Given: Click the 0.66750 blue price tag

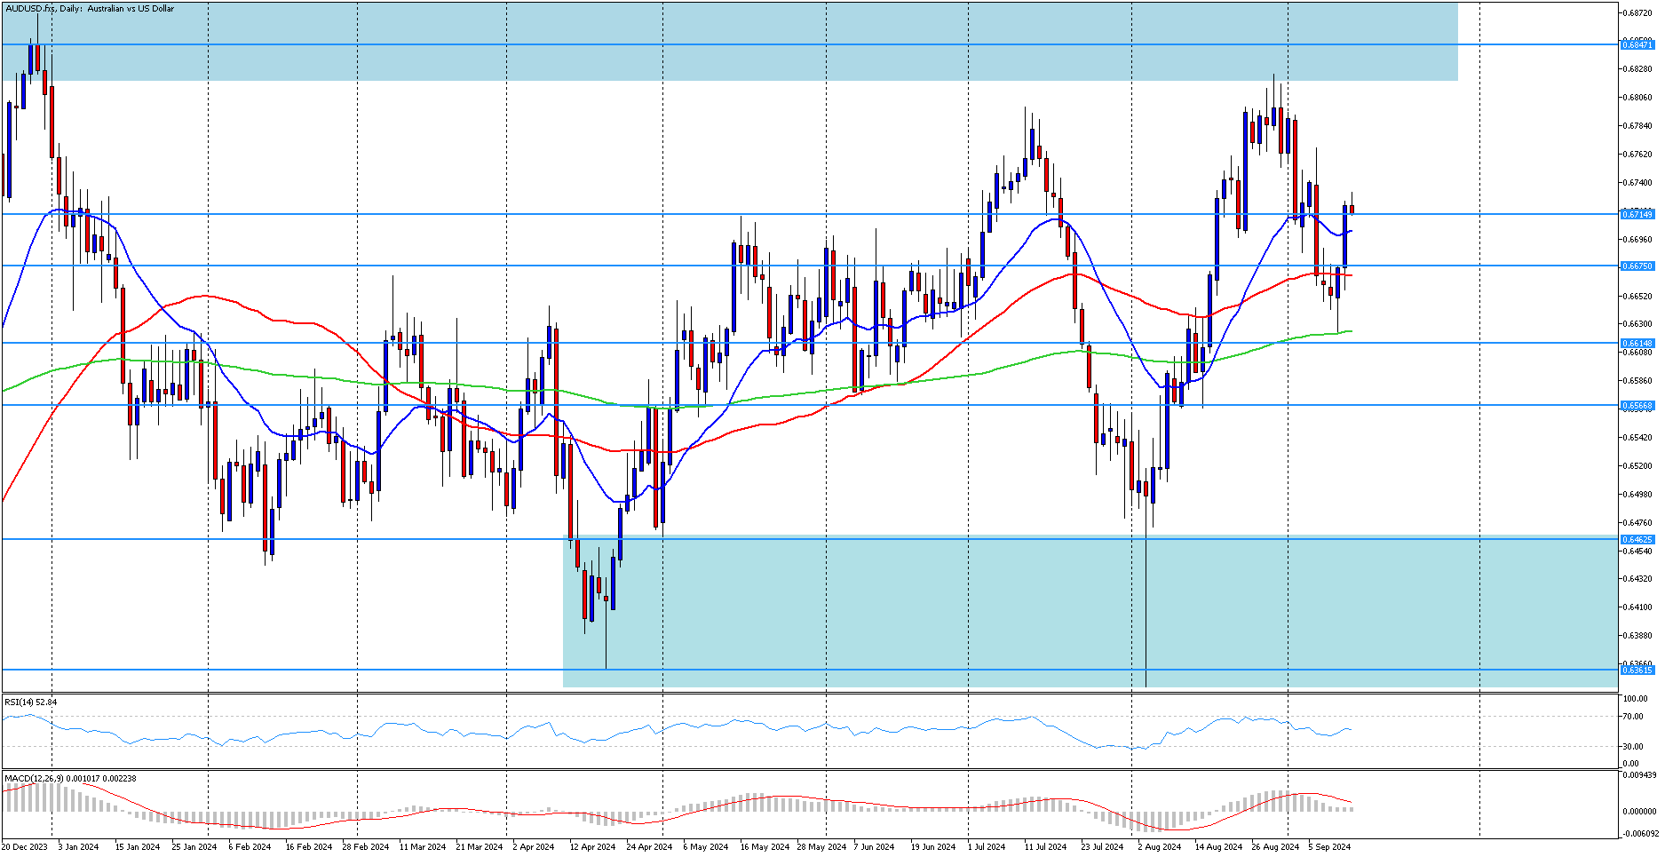Looking at the screenshot, I should [1637, 266].
